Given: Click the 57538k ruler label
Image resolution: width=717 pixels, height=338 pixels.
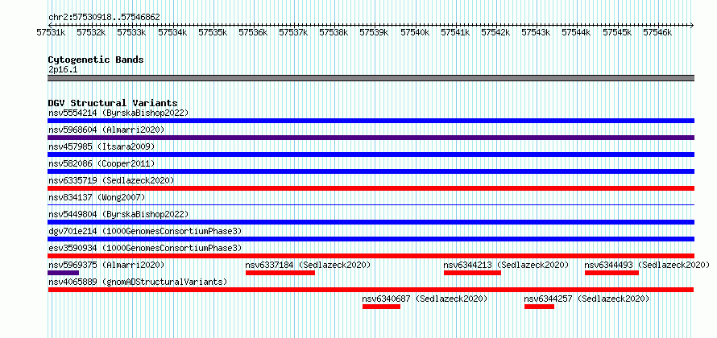Looking at the screenshot, I should [x=334, y=32].
